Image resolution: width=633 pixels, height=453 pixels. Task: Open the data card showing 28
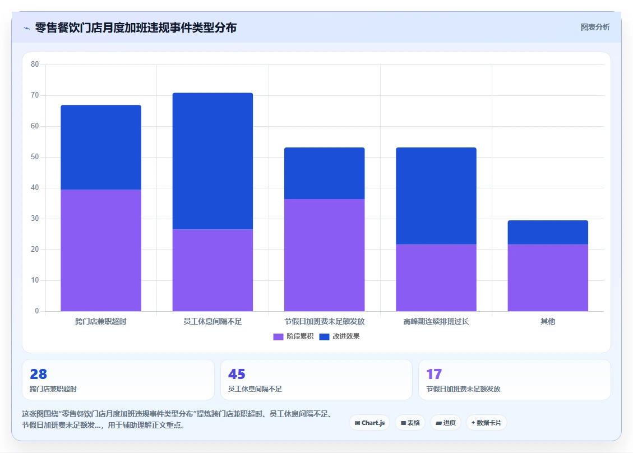118,380
